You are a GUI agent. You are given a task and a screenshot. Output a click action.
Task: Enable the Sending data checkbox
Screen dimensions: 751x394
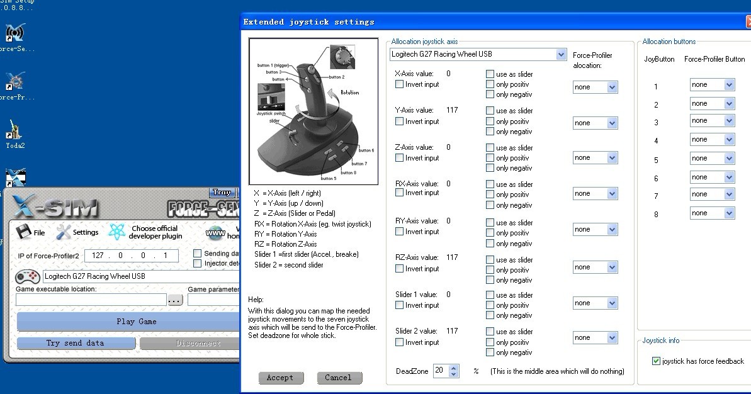click(197, 253)
